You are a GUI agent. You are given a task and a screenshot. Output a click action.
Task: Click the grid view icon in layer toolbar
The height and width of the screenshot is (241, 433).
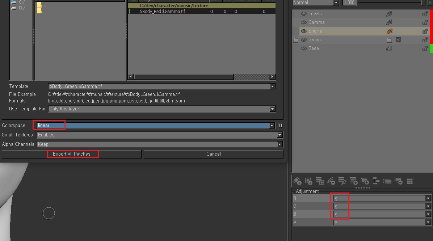410,181
